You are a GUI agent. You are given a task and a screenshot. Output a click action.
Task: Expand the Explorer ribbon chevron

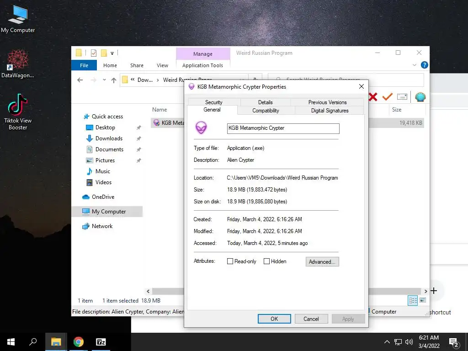pos(414,65)
